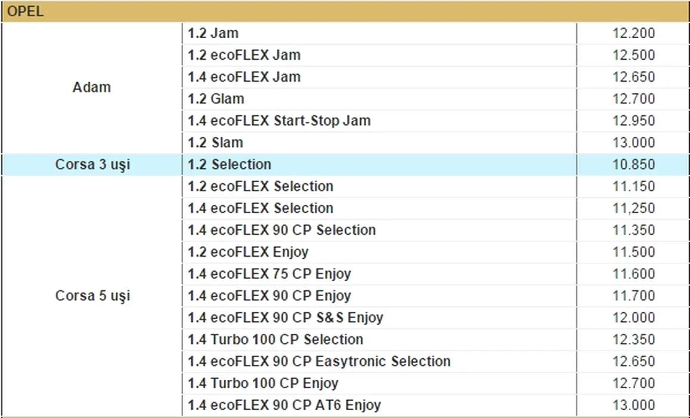Screen dimensions: 690x418
Task: Click the Corsa 3 uşi model cell
Action: click(92, 165)
